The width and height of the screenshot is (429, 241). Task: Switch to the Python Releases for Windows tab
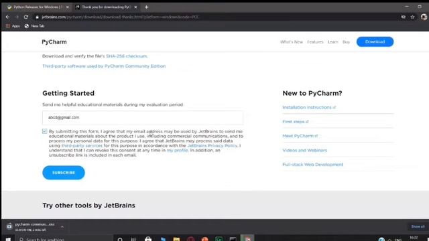(38, 7)
